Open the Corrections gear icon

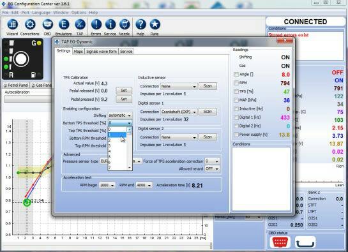point(30,24)
